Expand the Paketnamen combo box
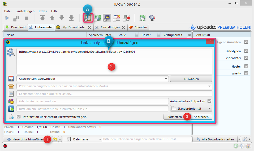The width and height of the screenshot is (254, 151). tap(210, 86)
